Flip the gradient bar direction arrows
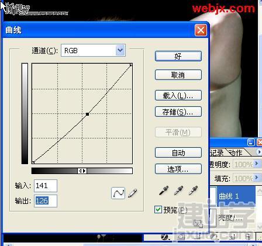The height and width of the screenshot is (246, 262). pyautogui.click(x=82, y=171)
